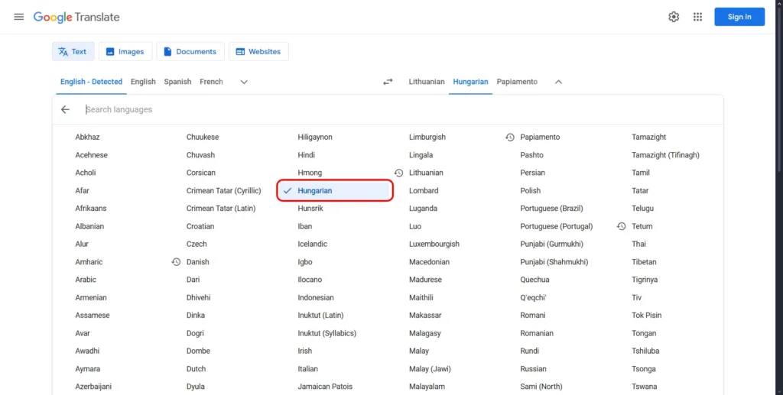Choose Malayalam from the language list
Screen dimensions: 783x395
427,387
